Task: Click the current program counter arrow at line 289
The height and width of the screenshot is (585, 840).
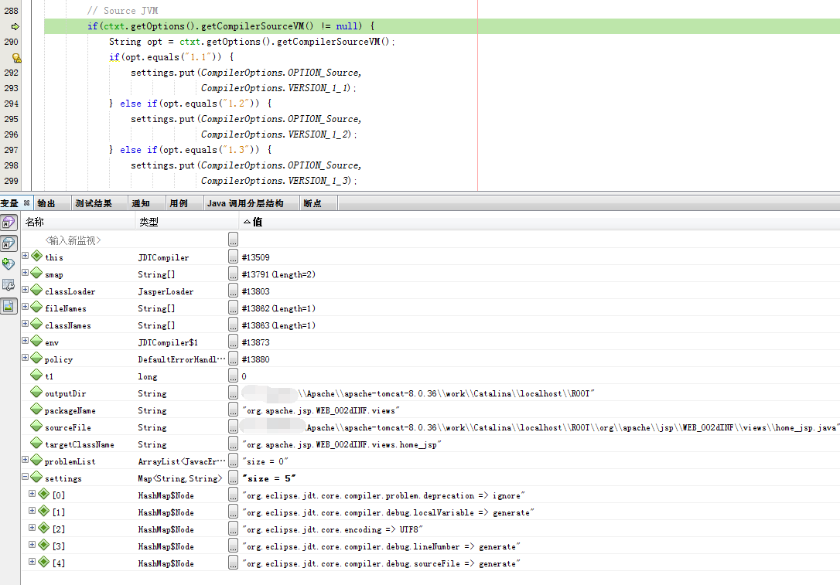Action: [15, 26]
